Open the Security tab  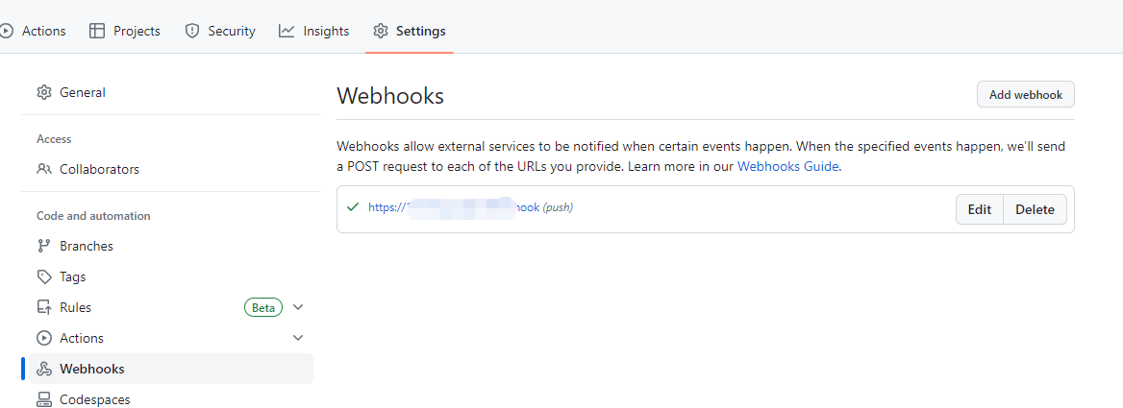click(x=231, y=31)
